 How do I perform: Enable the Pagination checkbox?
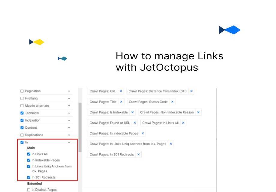pyautogui.click(x=22, y=91)
